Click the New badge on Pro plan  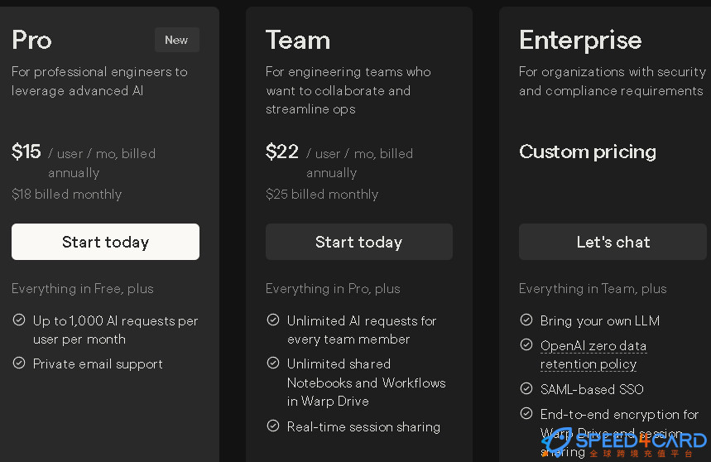(x=177, y=40)
